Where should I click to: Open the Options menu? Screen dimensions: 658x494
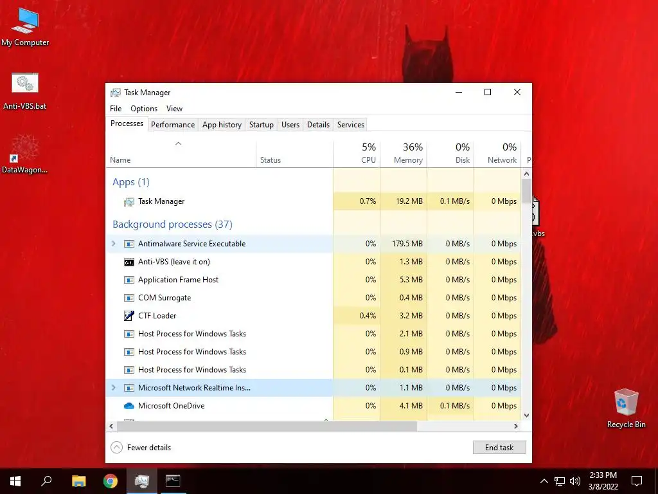tap(144, 108)
